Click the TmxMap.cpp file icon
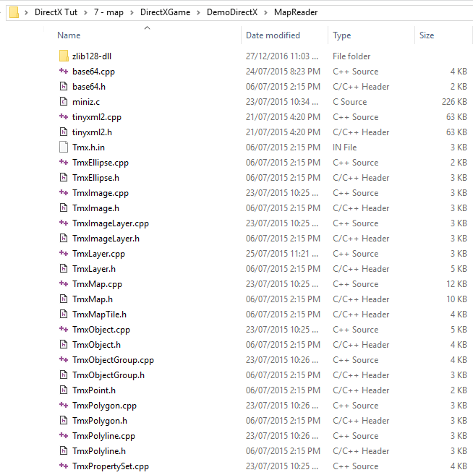The width and height of the screenshot is (473, 475). 64,284
